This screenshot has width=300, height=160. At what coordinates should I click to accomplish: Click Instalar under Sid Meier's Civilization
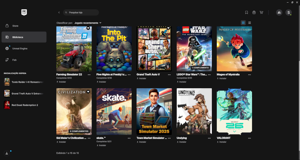61,142
